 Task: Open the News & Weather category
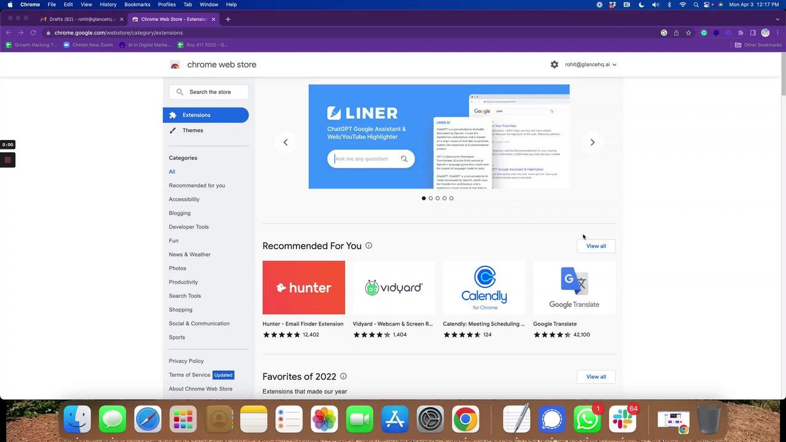point(190,255)
